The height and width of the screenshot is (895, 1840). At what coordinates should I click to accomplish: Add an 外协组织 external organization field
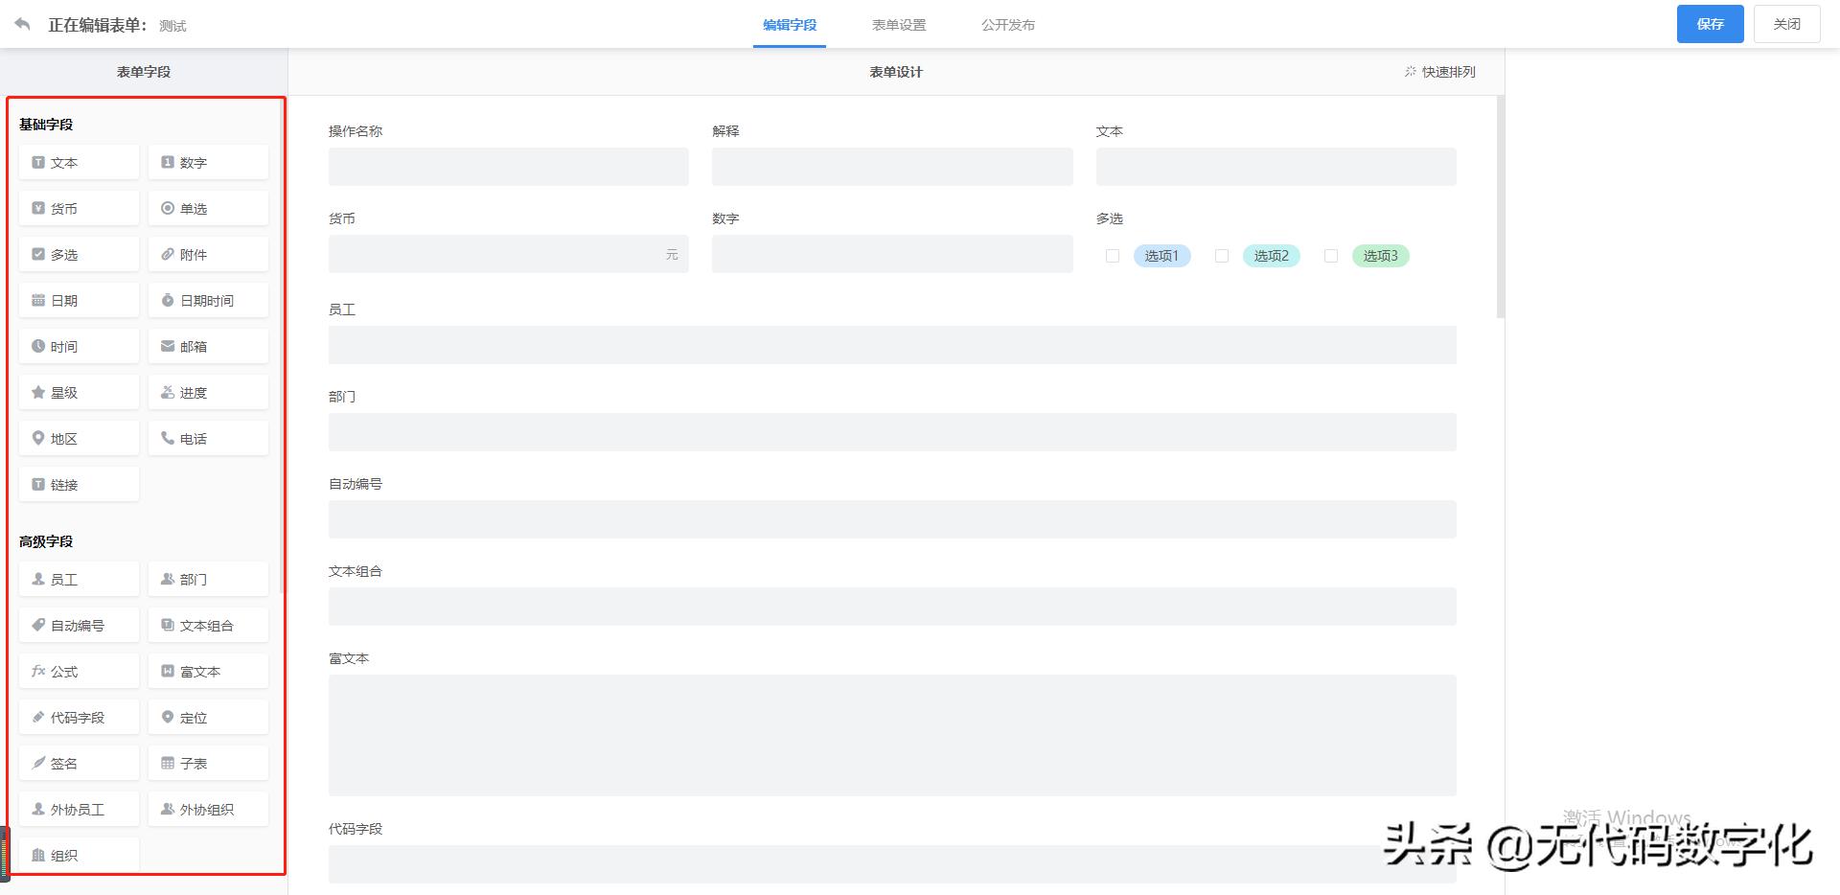coord(208,810)
